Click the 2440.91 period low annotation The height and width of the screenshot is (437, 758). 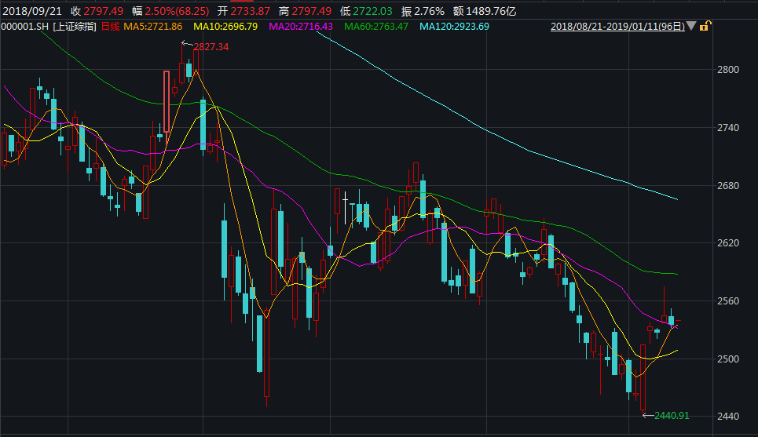click(672, 416)
